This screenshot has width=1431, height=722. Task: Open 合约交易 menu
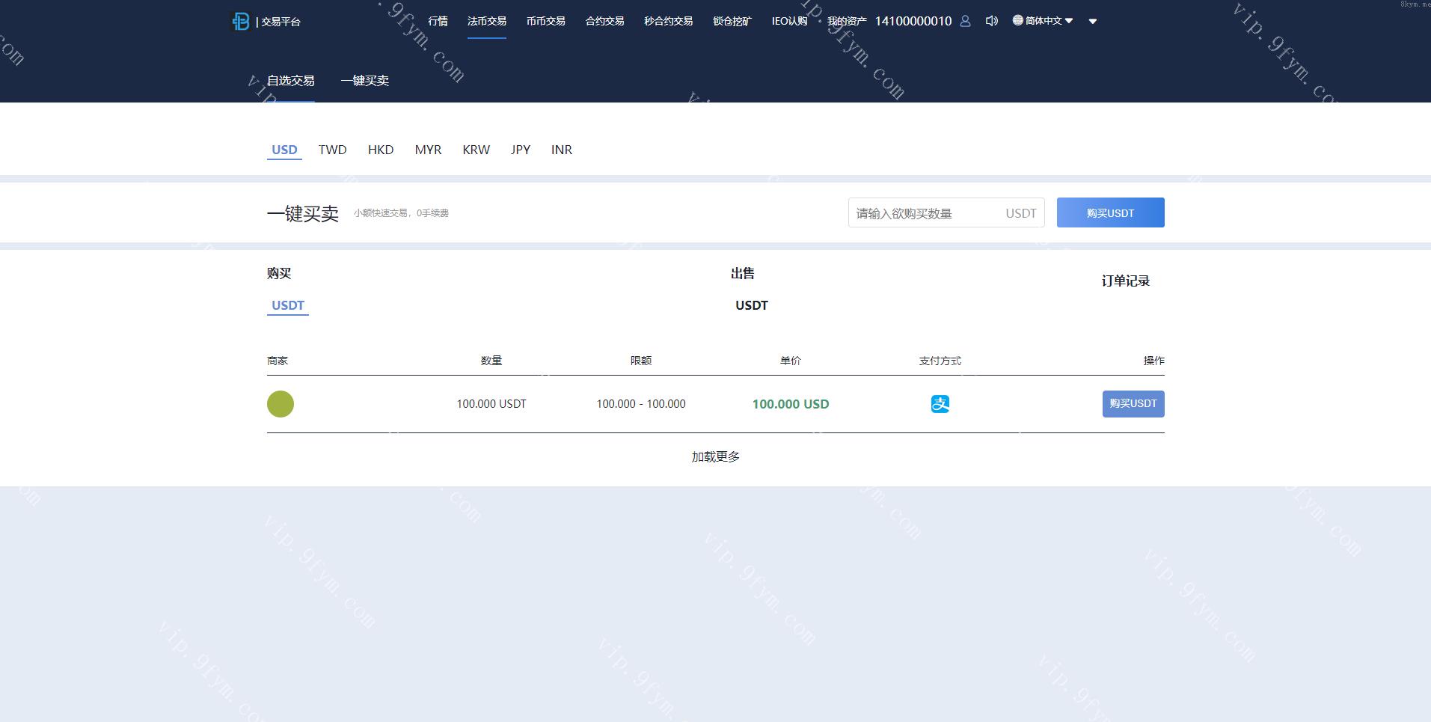[x=604, y=21]
